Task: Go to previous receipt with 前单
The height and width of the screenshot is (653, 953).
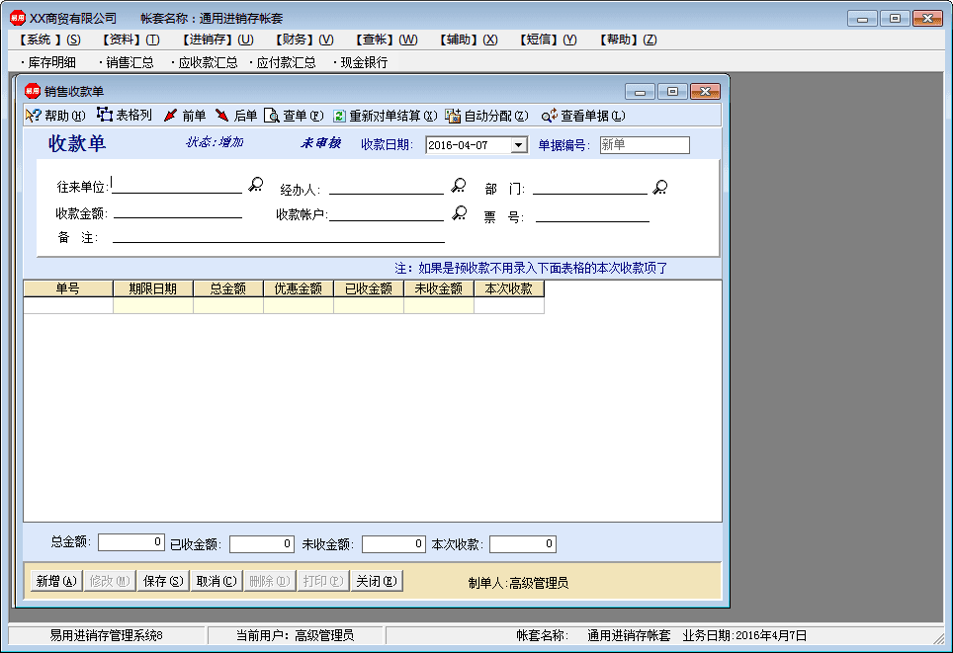Action: pos(171,116)
